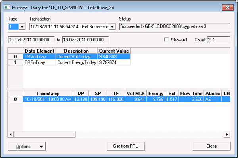Select row header 1 in data element grid
Image resolution: width=238 pixels, height=158 pixels.
pos(15,62)
